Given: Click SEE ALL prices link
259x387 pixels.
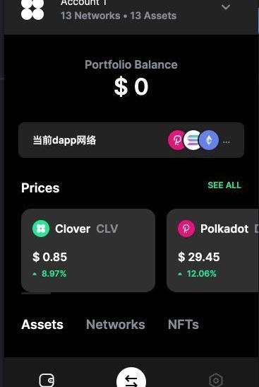Looking at the screenshot, I should pos(224,185).
